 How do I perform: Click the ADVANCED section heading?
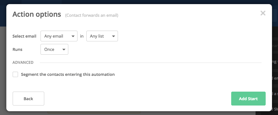click(23, 62)
